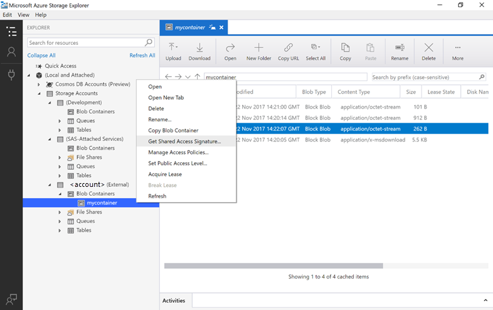Open the Edit menu
The image size is (493, 310).
pos(8,15)
